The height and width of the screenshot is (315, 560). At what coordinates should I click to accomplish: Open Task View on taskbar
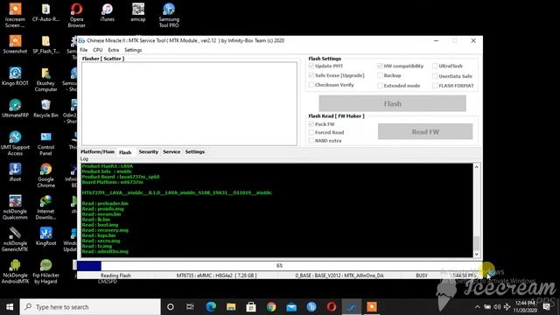(x=190, y=307)
